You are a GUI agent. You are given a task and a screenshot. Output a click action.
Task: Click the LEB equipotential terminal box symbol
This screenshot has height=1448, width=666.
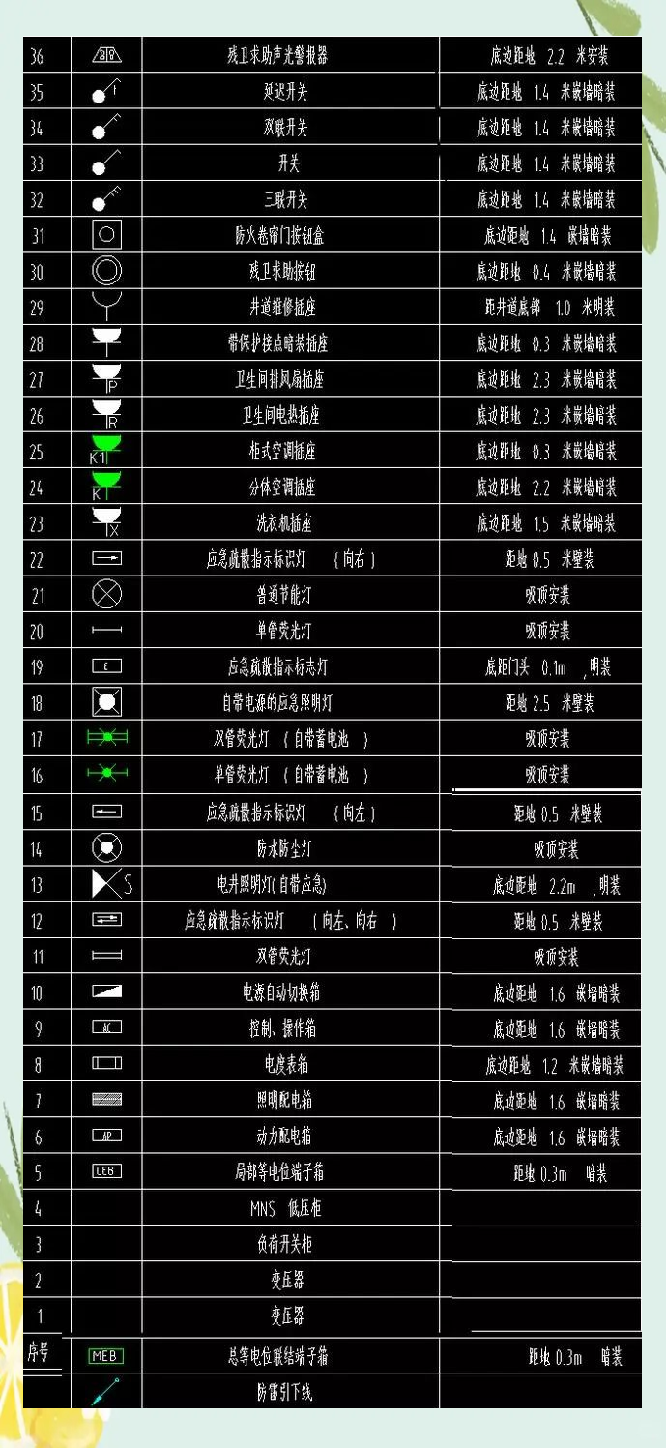tap(106, 1171)
